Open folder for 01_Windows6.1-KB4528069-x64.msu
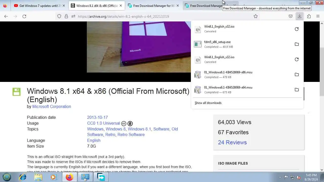 [x=297, y=90]
